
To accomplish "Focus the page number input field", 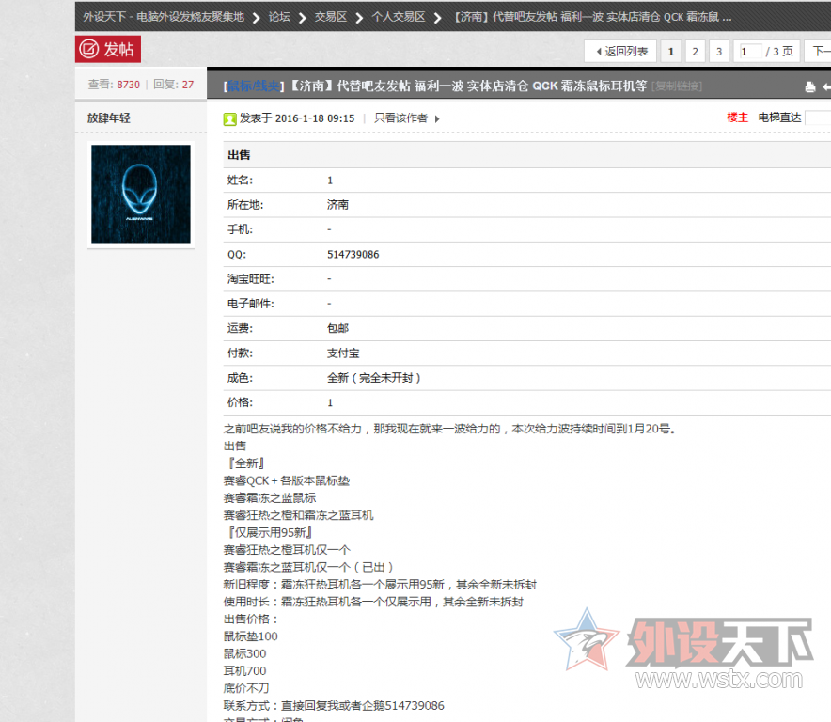I will [751, 52].
